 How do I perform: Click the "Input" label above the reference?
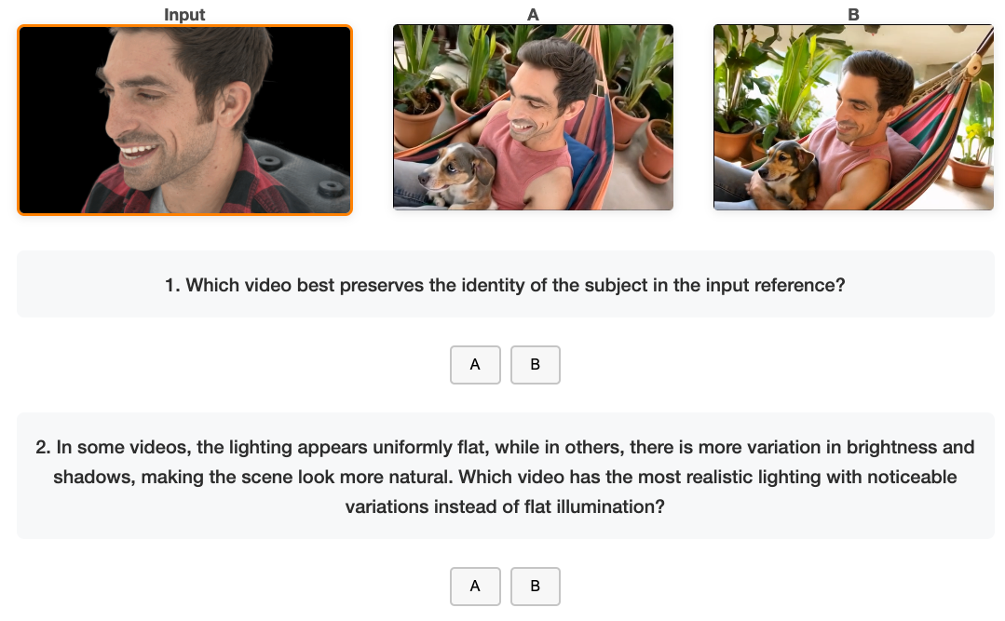click(184, 14)
